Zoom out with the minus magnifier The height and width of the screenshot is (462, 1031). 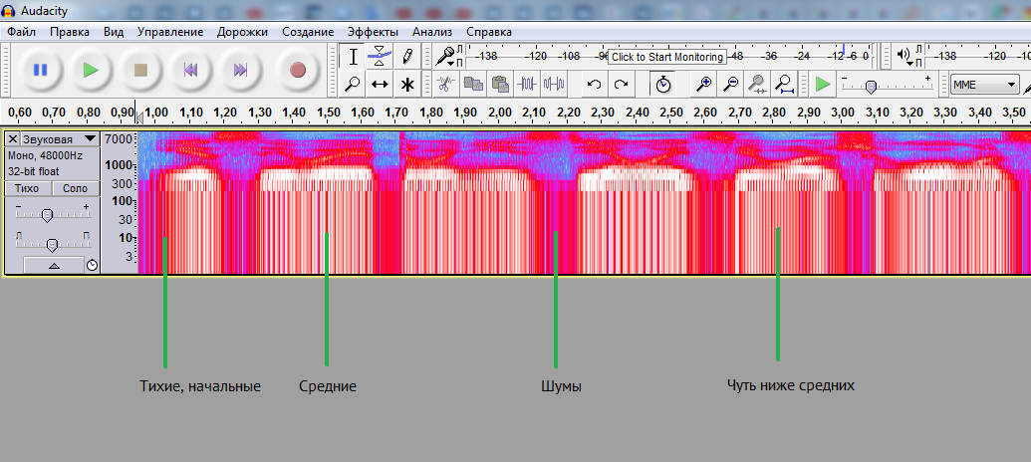click(x=731, y=84)
